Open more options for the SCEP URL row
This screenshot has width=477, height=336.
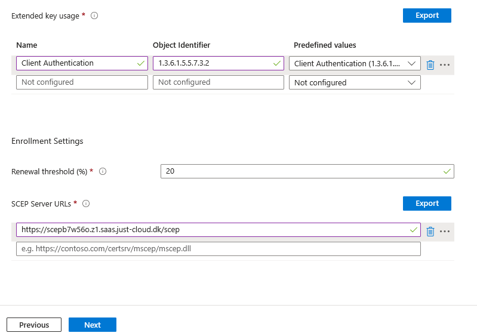[x=444, y=232]
